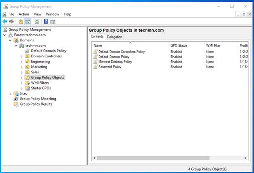The width and height of the screenshot is (254, 173).
Task: Click the Starter GPOs folder icon
Action: tap(27, 88)
